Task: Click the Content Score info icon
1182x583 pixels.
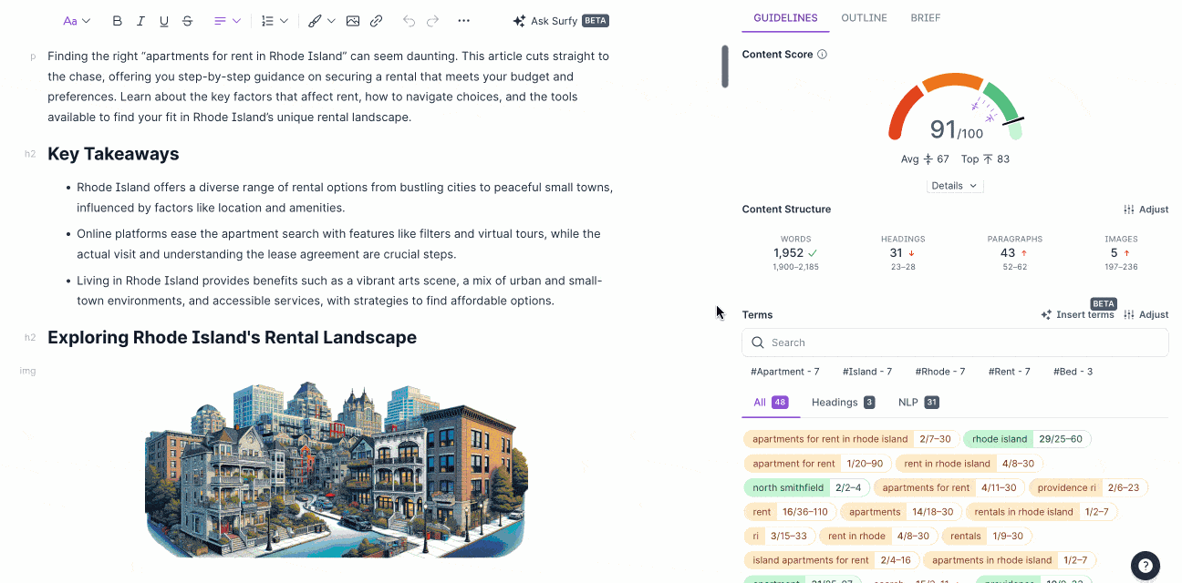Action: click(822, 55)
